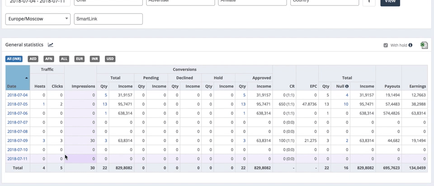Export statistics with the Excel icon
Viewport: 434px width, 186px height.
(x=424, y=45)
